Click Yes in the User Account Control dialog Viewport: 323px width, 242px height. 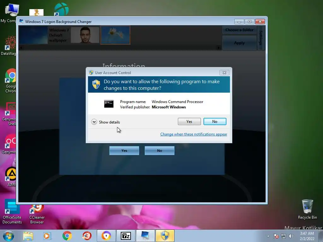point(189,121)
